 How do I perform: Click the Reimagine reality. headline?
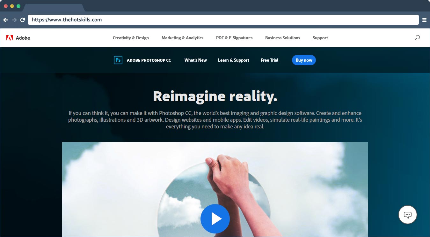tap(215, 96)
